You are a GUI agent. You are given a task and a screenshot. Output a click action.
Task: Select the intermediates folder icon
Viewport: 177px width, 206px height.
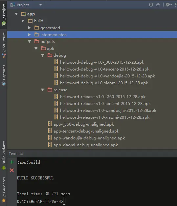point(37,34)
